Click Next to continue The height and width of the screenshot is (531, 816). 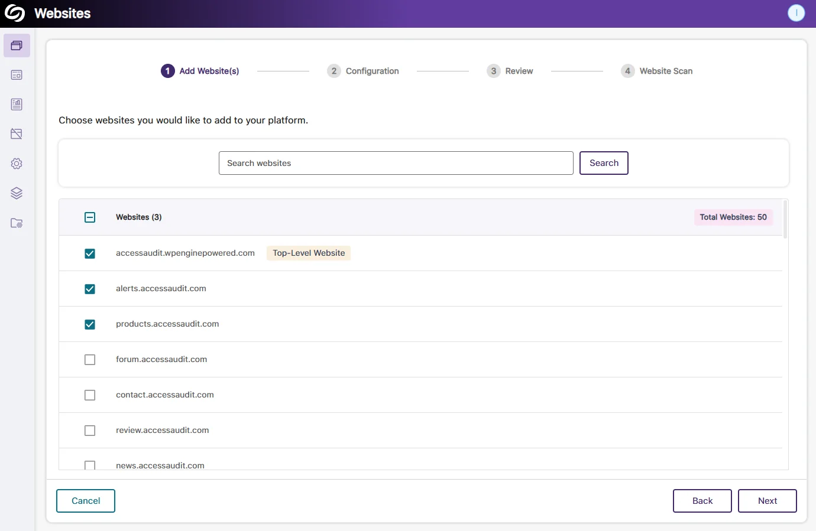[767, 501]
